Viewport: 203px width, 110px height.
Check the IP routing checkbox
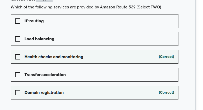click(18, 21)
